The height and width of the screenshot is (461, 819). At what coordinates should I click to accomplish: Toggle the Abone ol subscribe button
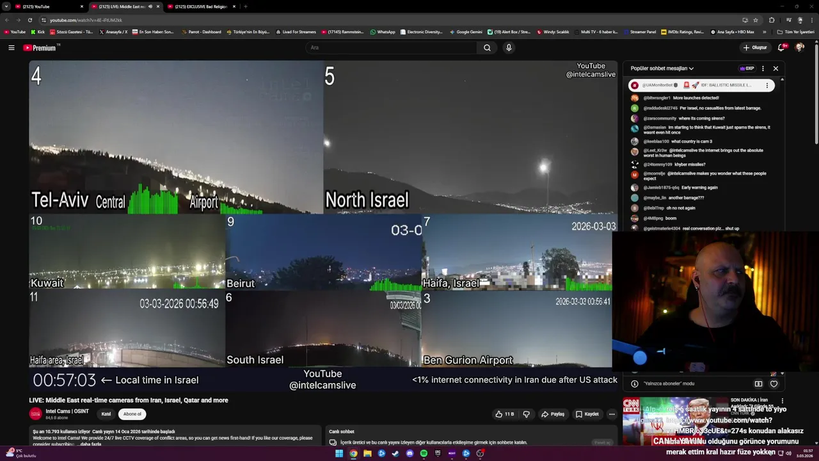[132, 414]
